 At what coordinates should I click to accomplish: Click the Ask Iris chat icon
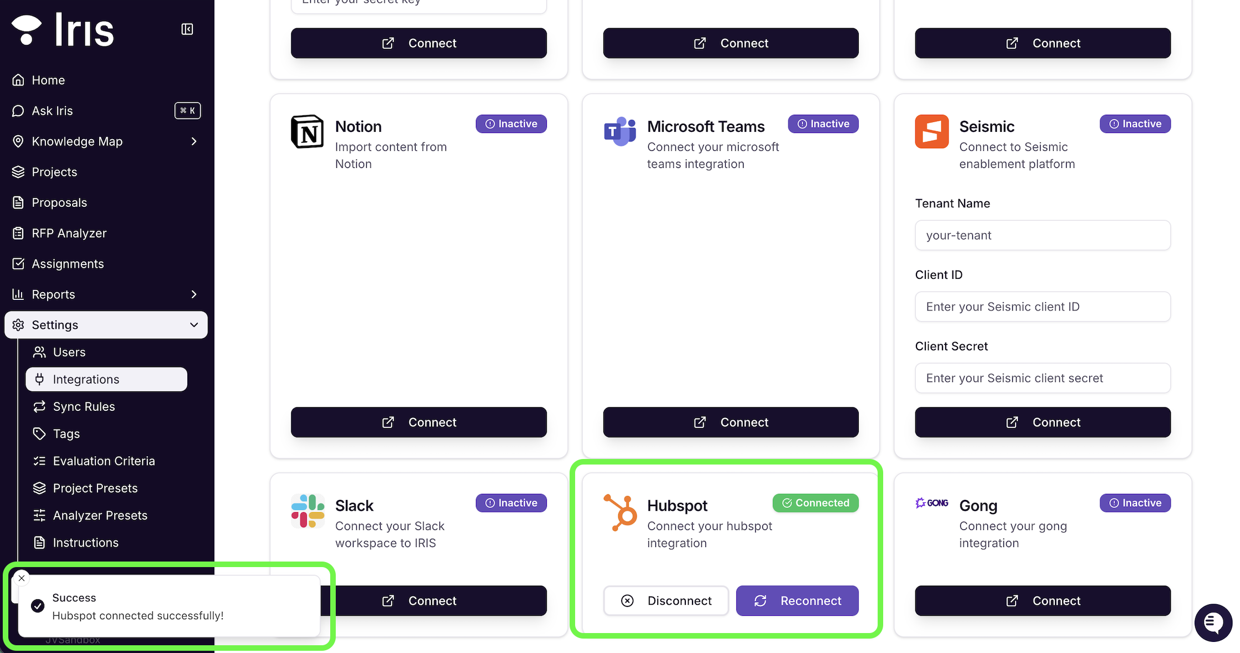(x=18, y=111)
